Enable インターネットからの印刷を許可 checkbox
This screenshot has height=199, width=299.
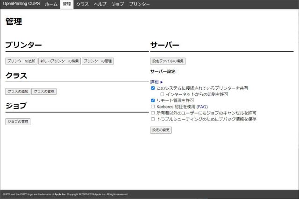pyautogui.click(x=162, y=94)
